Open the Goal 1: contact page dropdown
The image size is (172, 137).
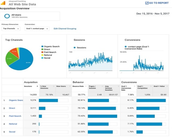coord(37,29)
